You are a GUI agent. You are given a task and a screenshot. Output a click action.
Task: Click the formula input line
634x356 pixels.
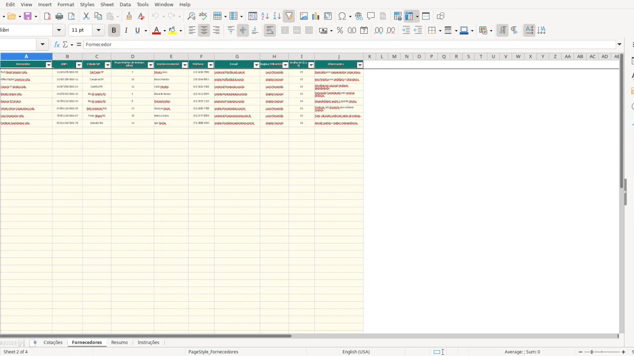(350, 45)
